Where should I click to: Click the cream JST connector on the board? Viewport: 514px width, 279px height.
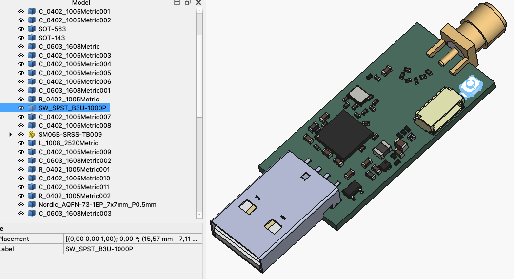click(x=439, y=110)
